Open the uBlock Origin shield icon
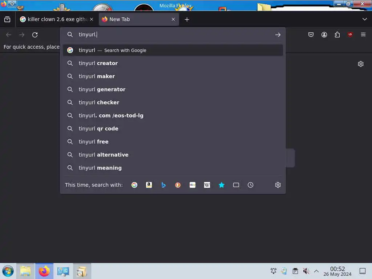372x279 pixels. (x=350, y=35)
